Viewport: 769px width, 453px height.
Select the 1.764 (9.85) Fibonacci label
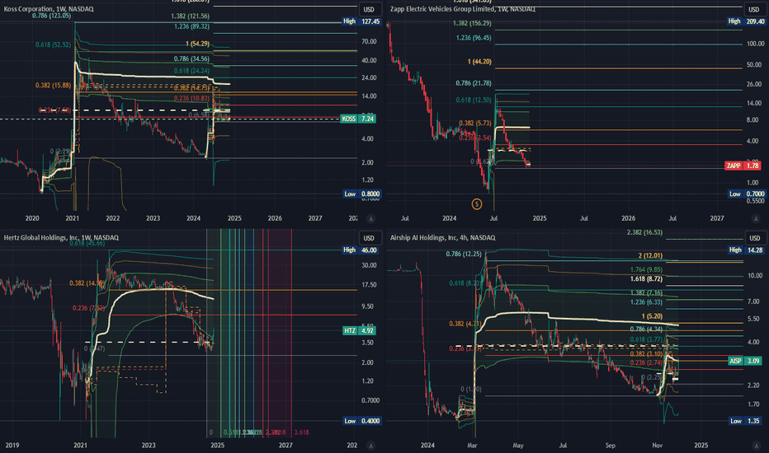point(646,270)
